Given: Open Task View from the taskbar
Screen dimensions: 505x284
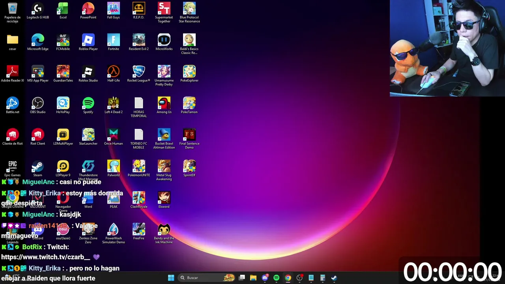Looking at the screenshot, I should [x=242, y=278].
